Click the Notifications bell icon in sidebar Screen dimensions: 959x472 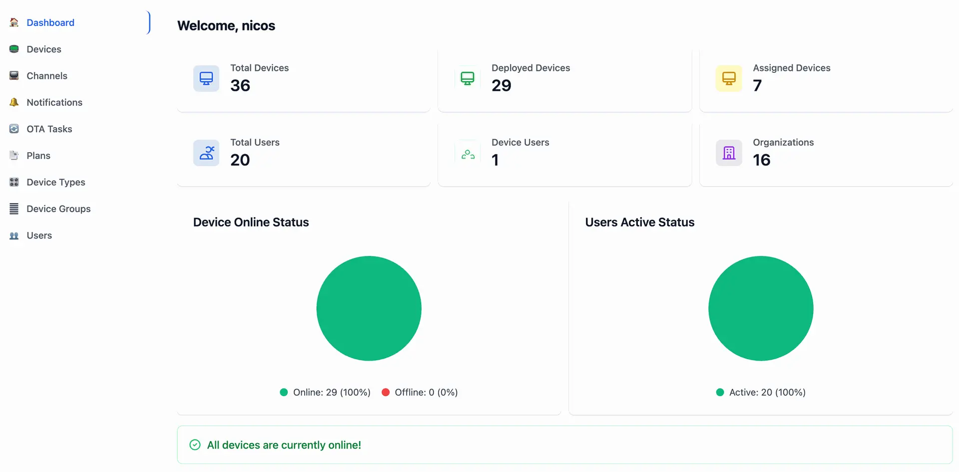[x=14, y=102]
